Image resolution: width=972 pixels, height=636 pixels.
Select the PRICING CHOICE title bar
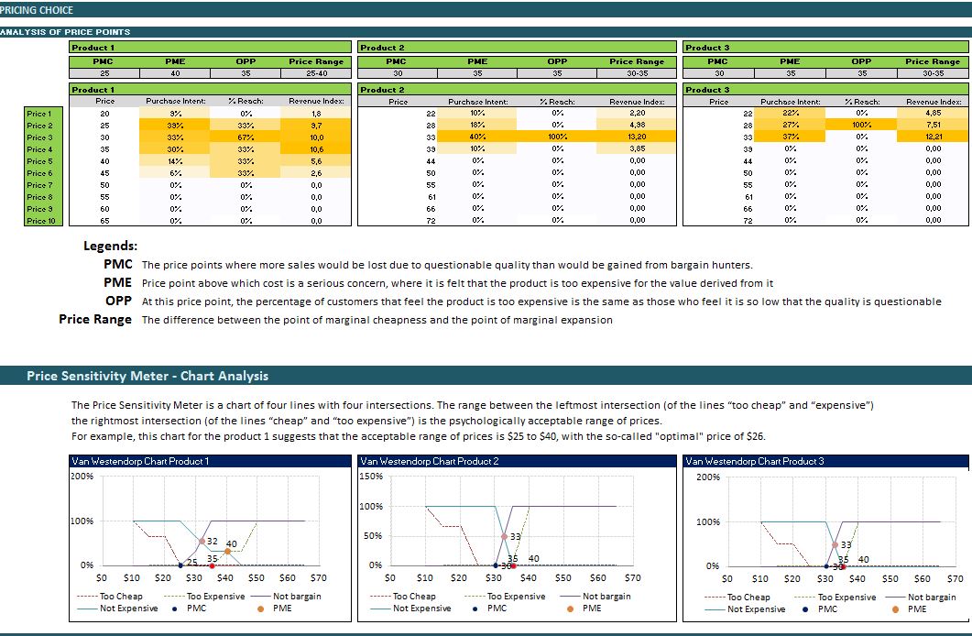(37, 10)
